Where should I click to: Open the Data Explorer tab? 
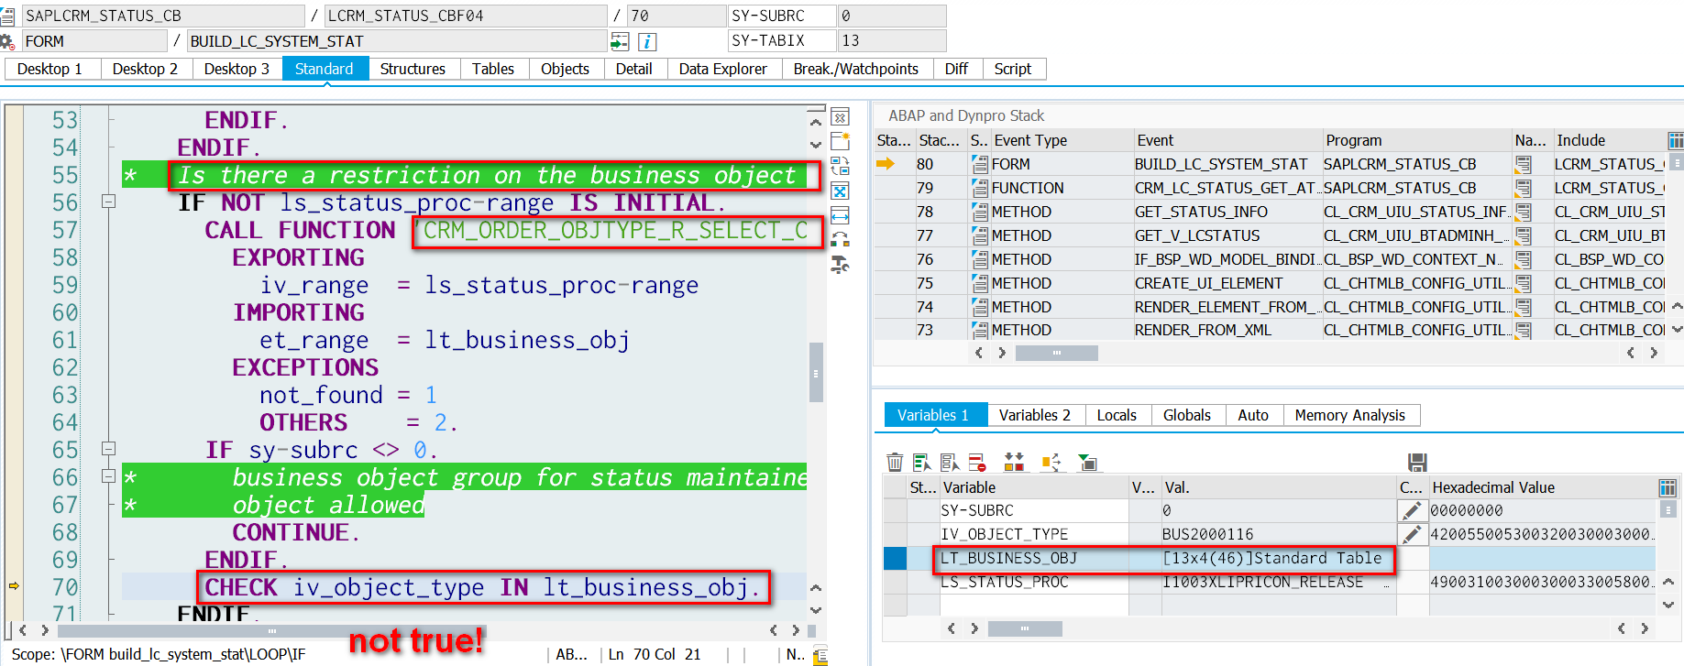[722, 69]
